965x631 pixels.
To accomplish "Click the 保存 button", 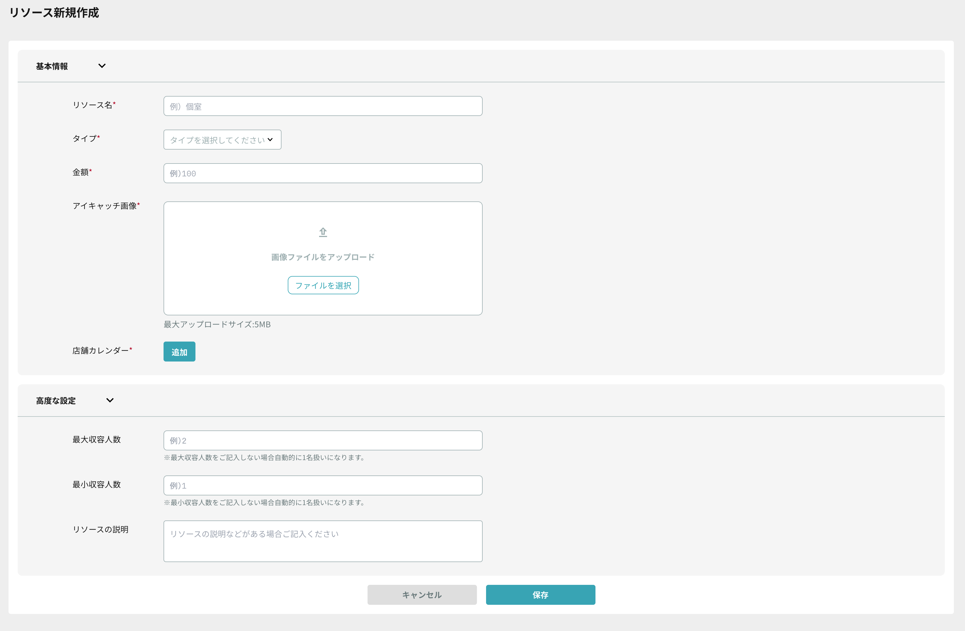I will [x=540, y=595].
